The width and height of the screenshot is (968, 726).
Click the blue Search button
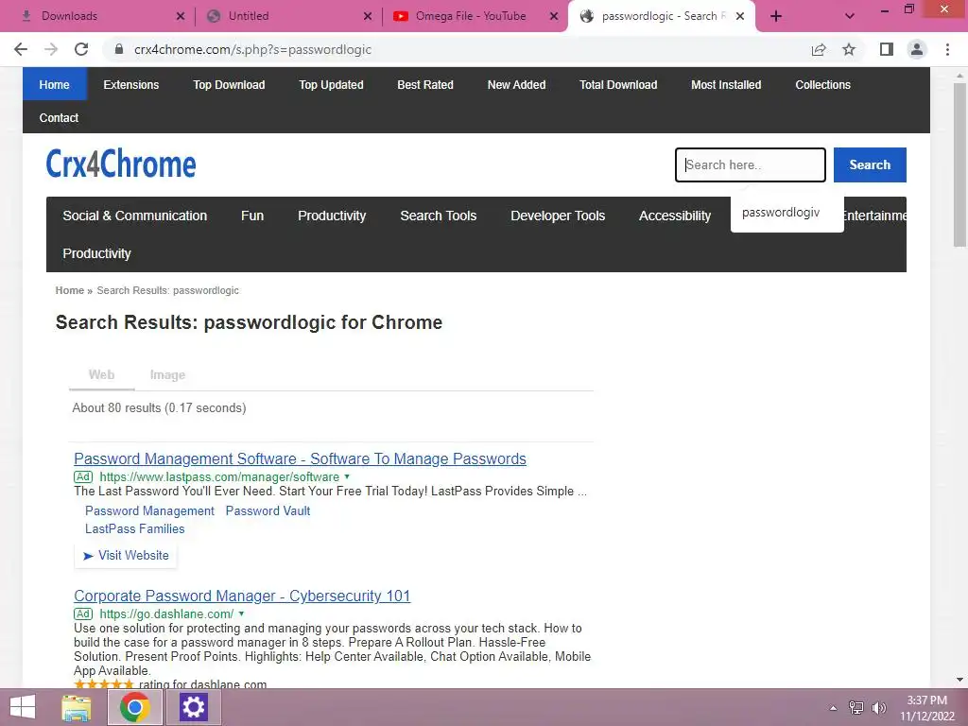[x=870, y=164]
